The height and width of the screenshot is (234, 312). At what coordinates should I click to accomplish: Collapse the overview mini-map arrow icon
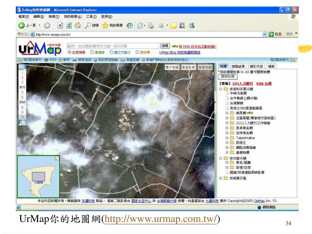[x=57, y=158]
